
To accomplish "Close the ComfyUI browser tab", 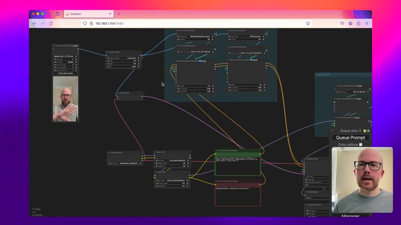I will tap(110, 14).
